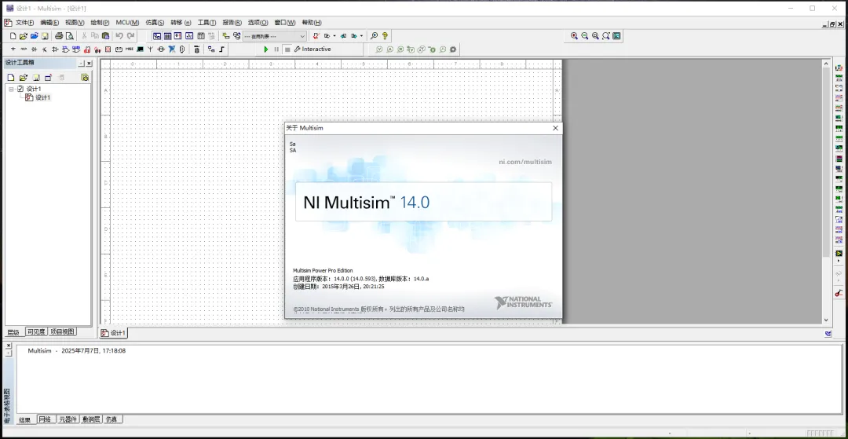
Task: Place an Analog op-amp component
Action: point(55,49)
